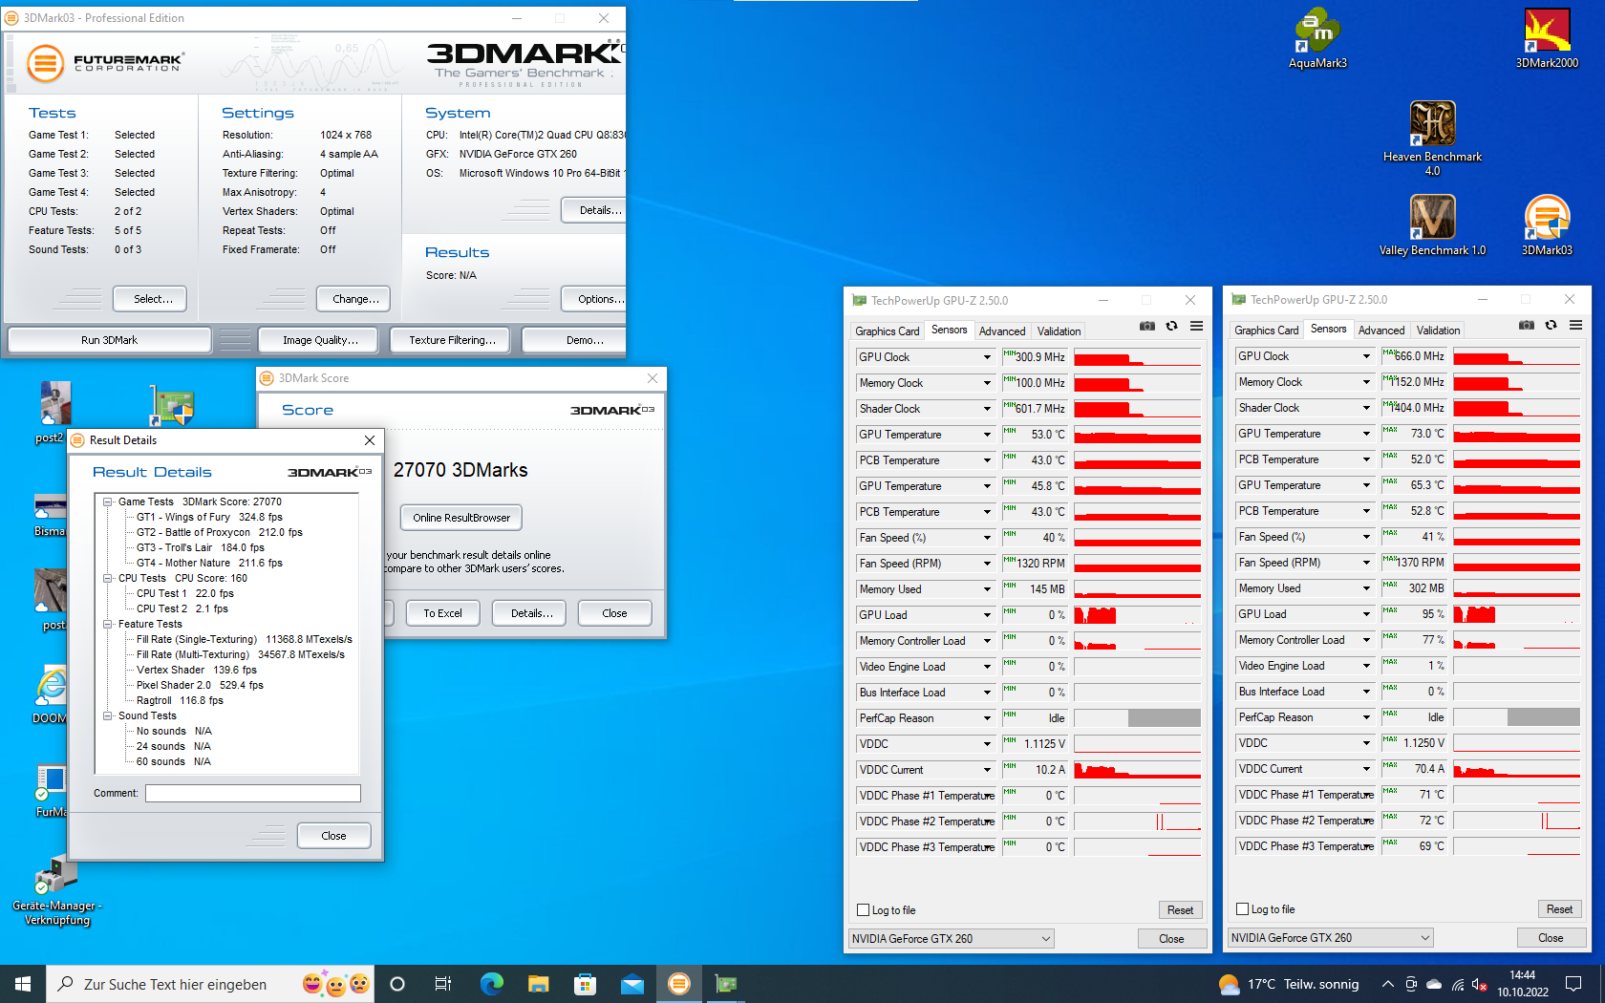This screenshot has height=1003, width=1605.
Task: Switch to Advanced tab in the left GPU-Z window
Action: pyautogui.click(x=1002, y=331)
